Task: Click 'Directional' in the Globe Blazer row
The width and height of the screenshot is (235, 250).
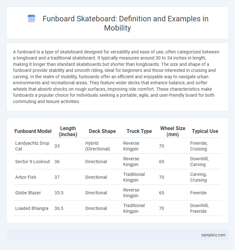Action: tap(96, 193)
